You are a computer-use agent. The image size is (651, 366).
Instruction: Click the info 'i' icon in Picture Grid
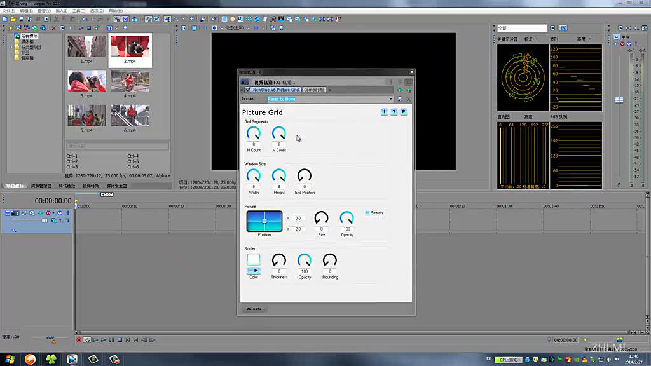(x=385, y=112)
